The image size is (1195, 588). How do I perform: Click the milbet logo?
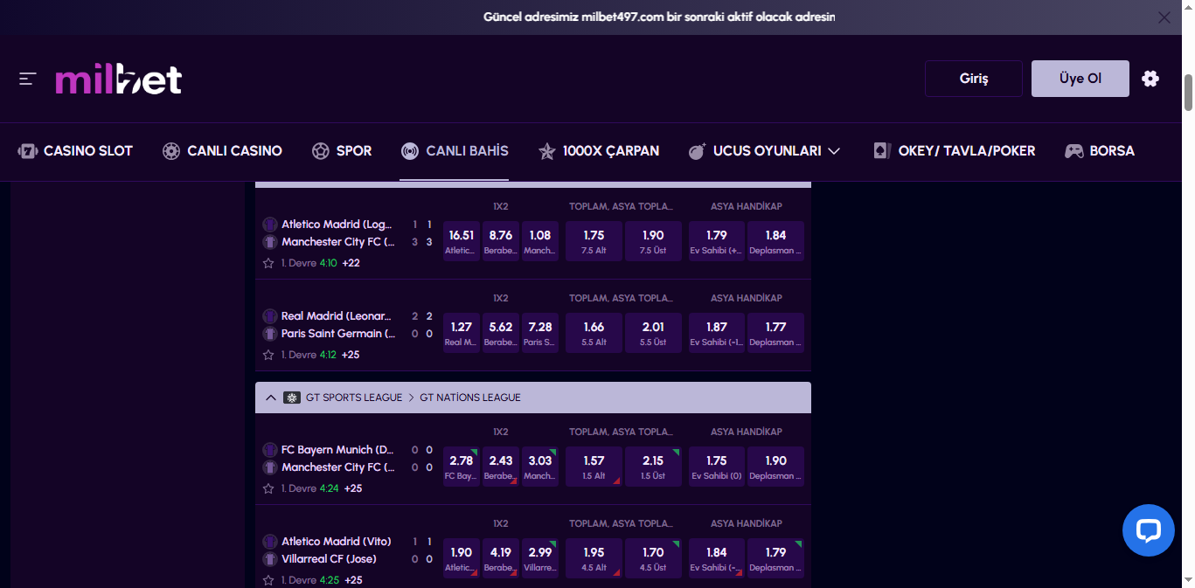tap(119, 80)
